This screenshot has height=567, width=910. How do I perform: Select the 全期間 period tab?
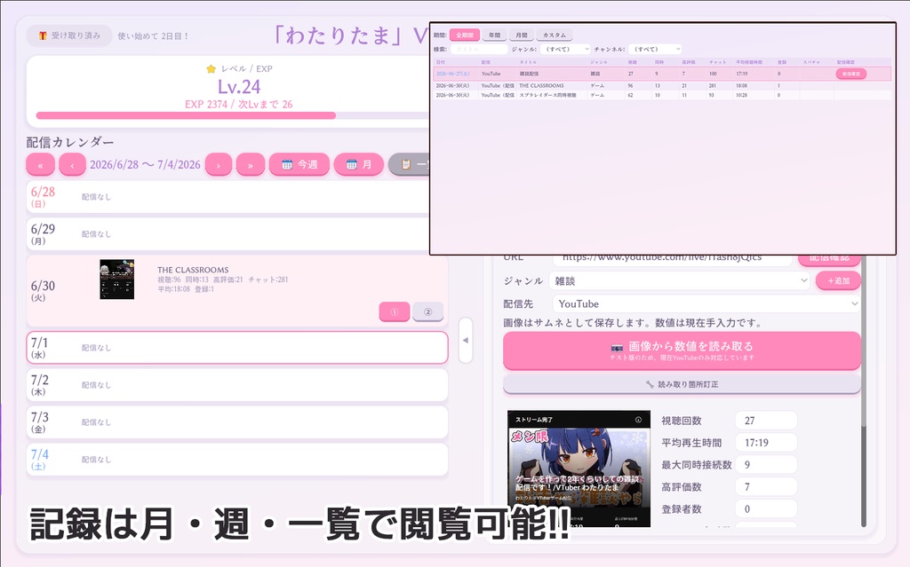pos(464,35)
